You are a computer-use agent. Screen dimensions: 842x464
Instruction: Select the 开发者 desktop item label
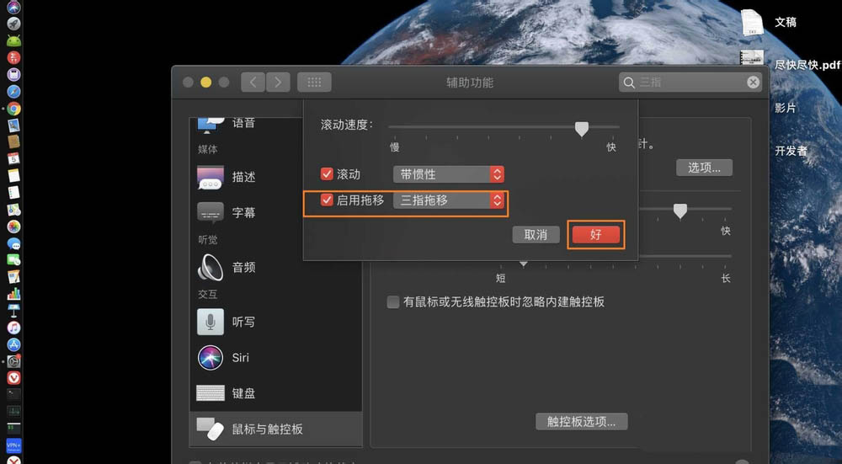(791, 151)
